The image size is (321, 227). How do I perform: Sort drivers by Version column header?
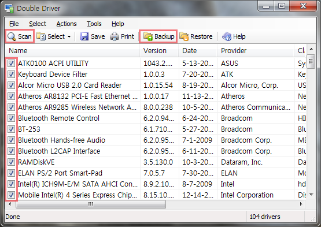pyautogui.click(x=159, y=51)
